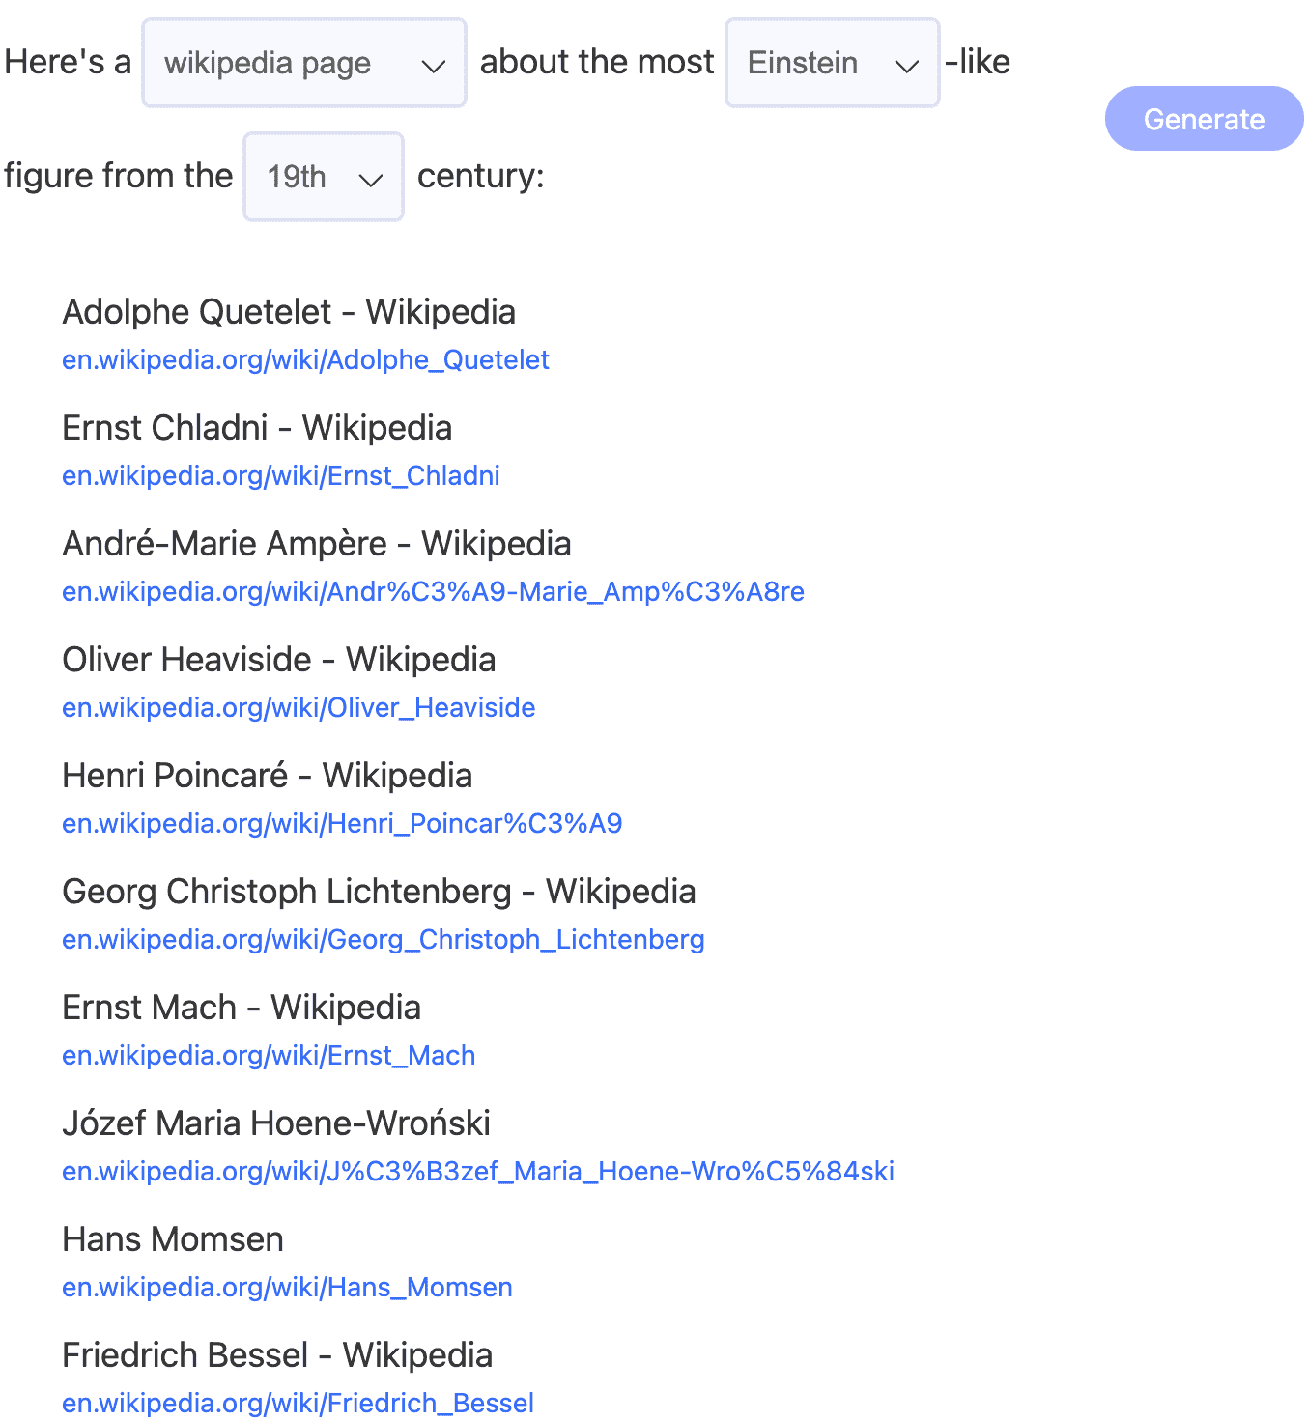Click the Ernst Mach result title

click(241, 1008)
